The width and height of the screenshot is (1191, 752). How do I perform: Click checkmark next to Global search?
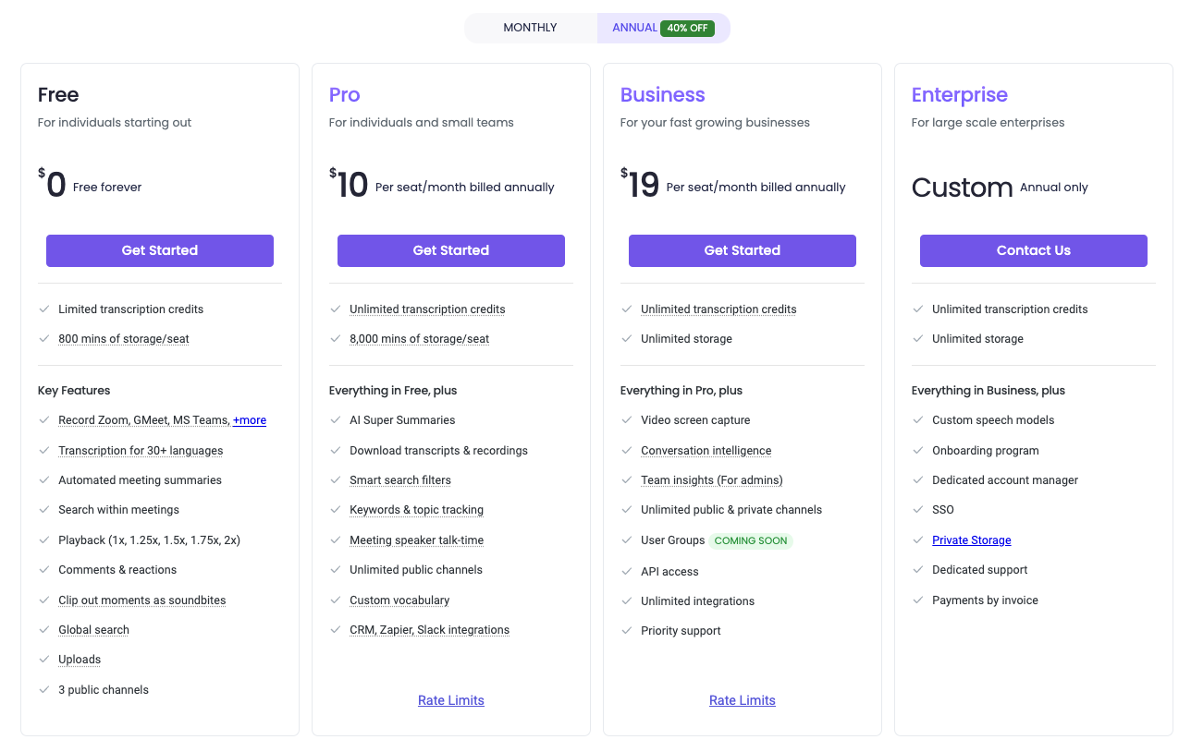(44, 630)
